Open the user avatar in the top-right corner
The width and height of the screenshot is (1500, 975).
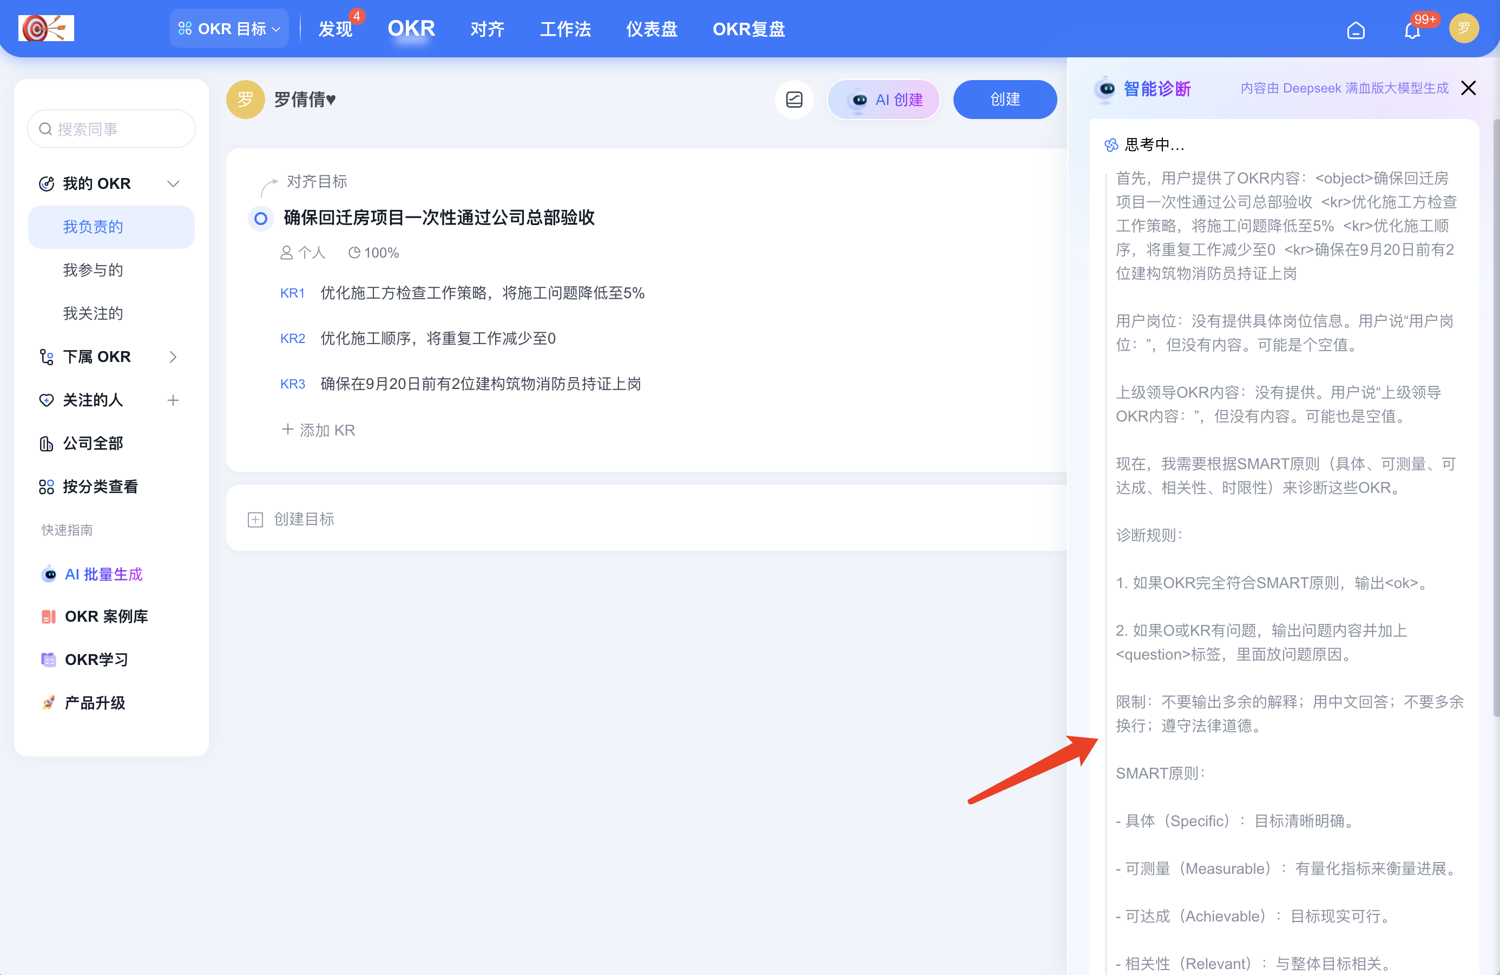1464,28
